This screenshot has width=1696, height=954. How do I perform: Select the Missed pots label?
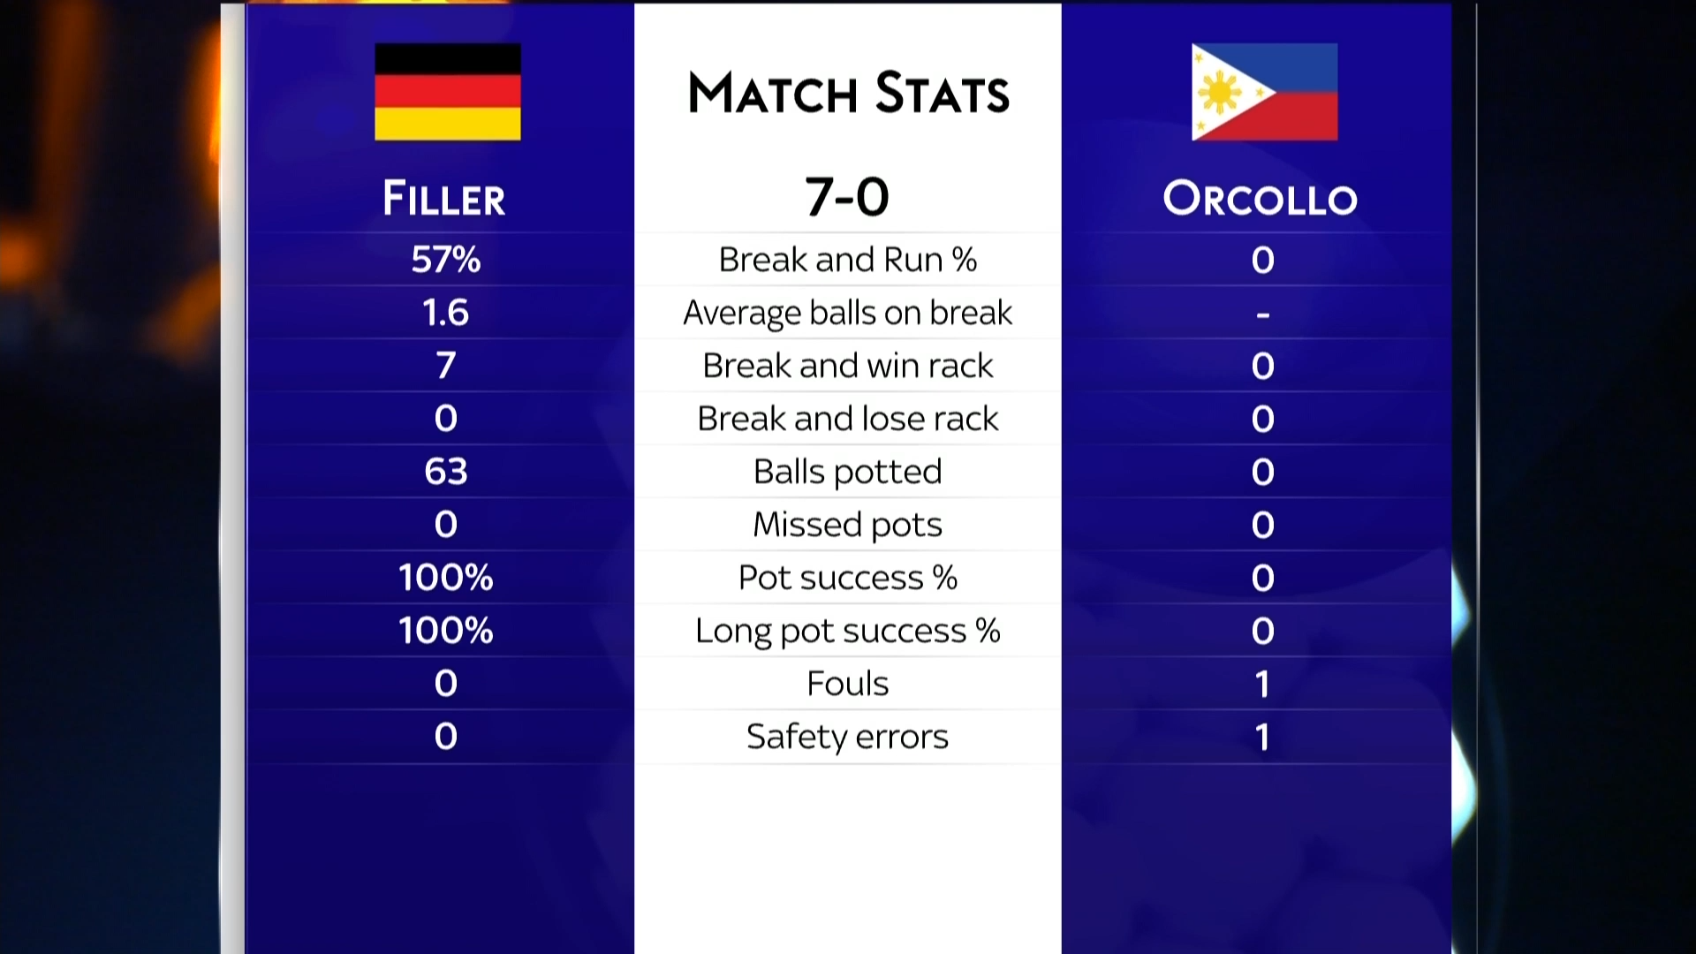[847, 525]
